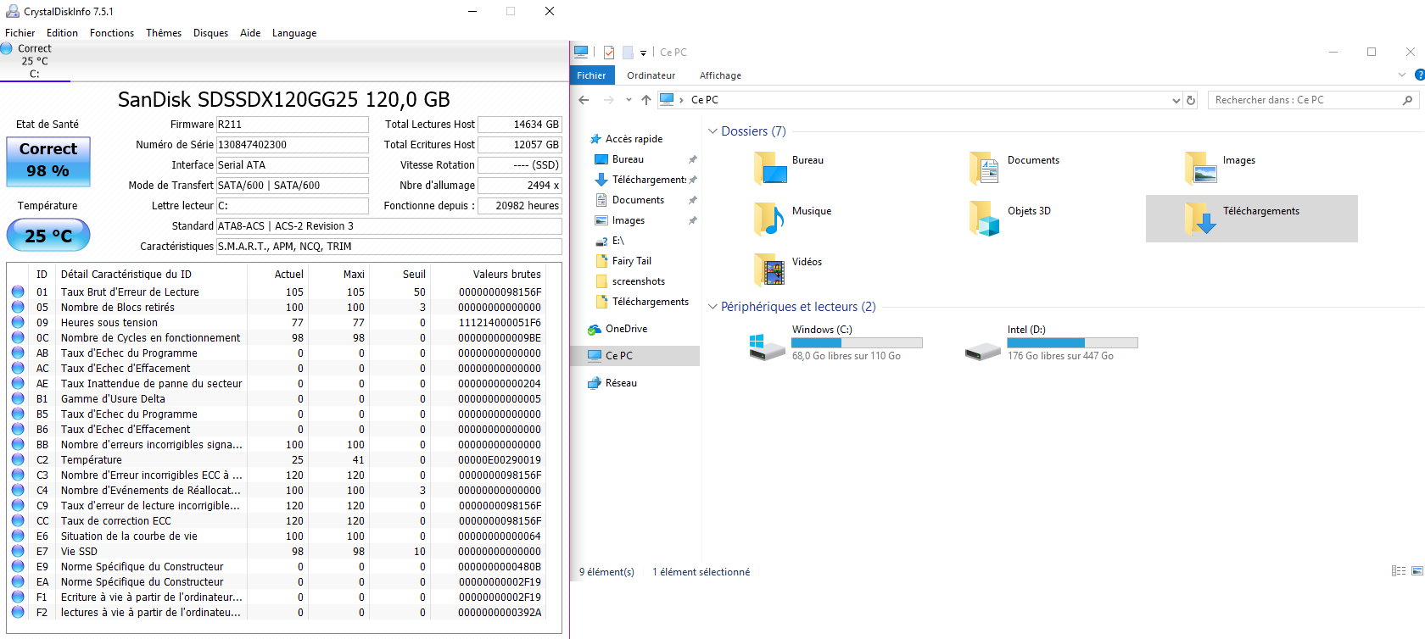Collapse the Dossiers (7) group
This screenshot has height=639, width=1425.
(712, 131)
